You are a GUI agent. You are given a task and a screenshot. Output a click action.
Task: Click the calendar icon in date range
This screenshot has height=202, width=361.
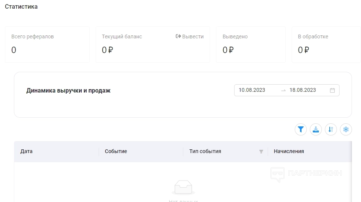[332, 90]
